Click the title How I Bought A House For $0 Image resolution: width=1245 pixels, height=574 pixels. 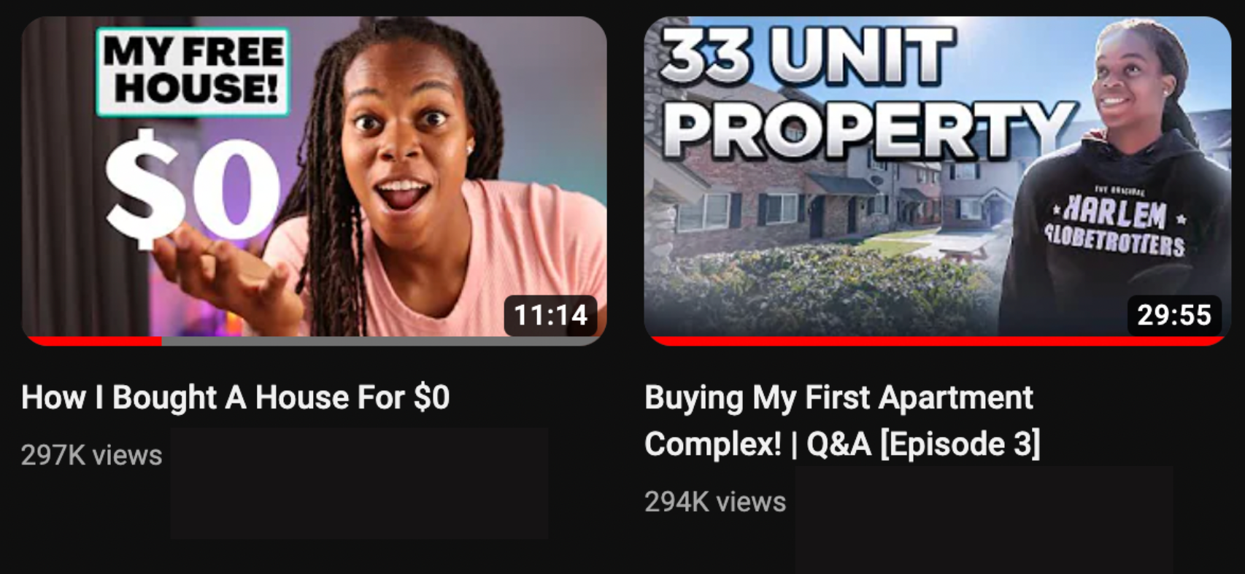235,397
